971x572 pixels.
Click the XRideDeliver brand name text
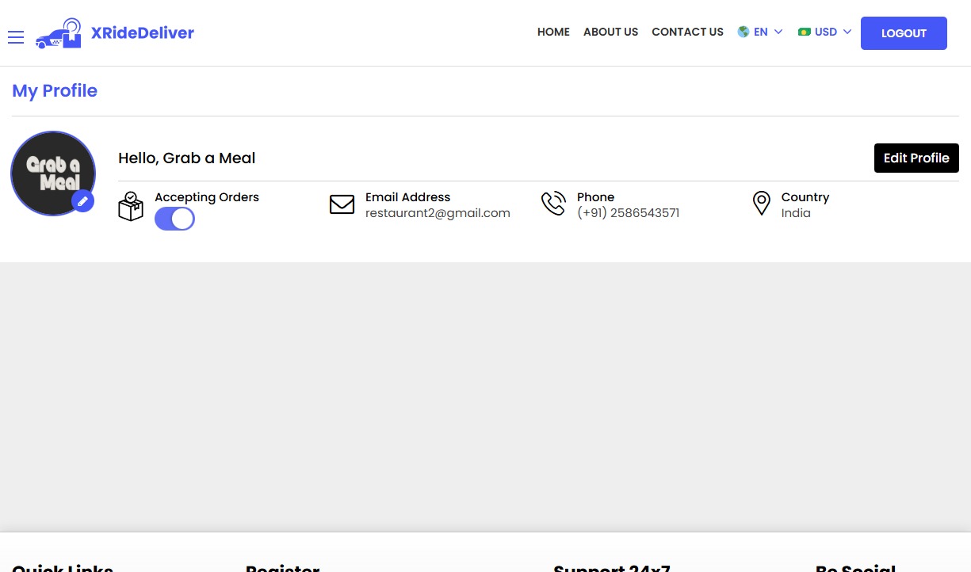click(143, 32)
